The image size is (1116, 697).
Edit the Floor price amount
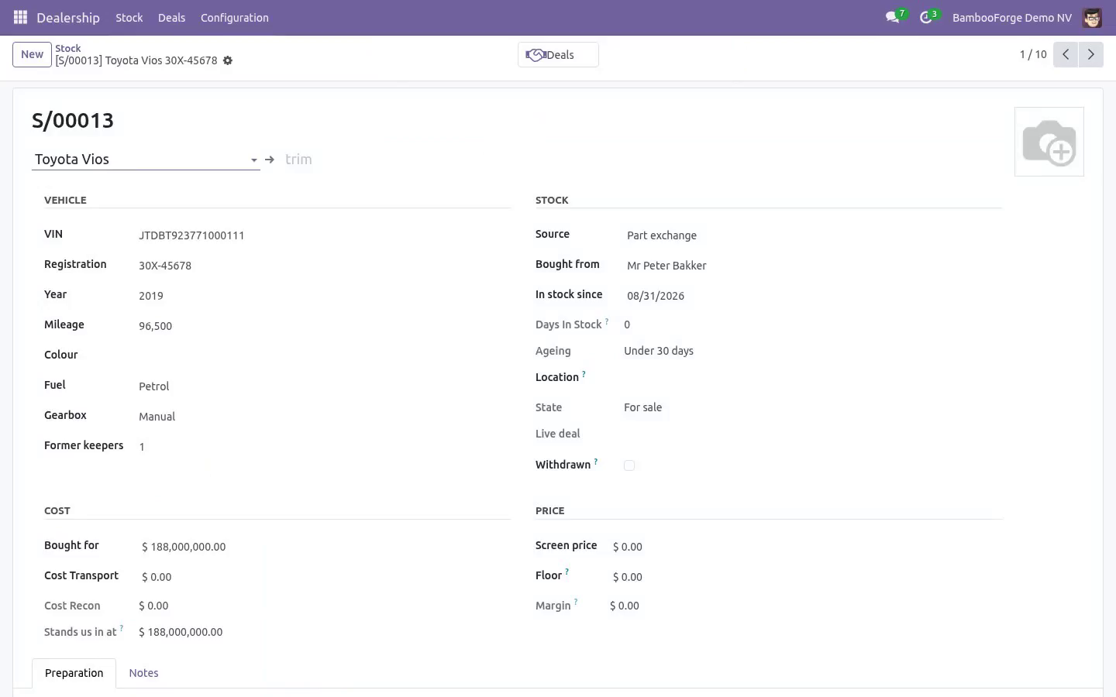805,577
